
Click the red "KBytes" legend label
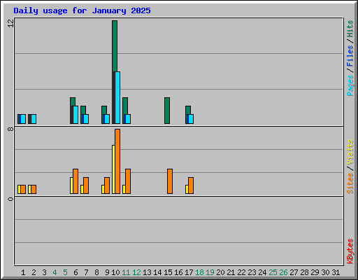pyautogui.click(x=350, y=251)
